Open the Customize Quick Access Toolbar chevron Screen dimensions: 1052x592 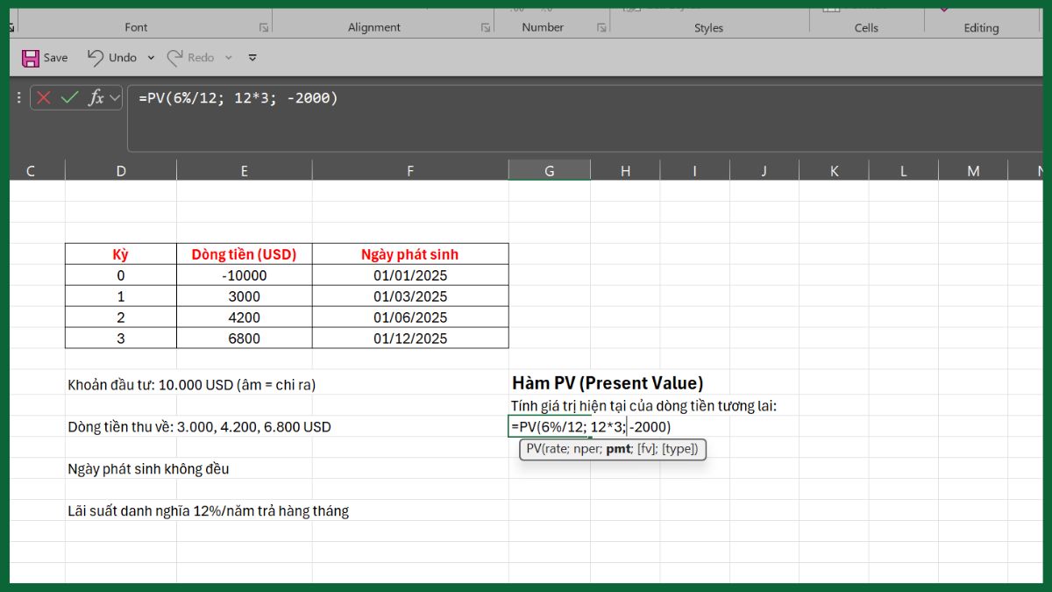coord(252,57)
